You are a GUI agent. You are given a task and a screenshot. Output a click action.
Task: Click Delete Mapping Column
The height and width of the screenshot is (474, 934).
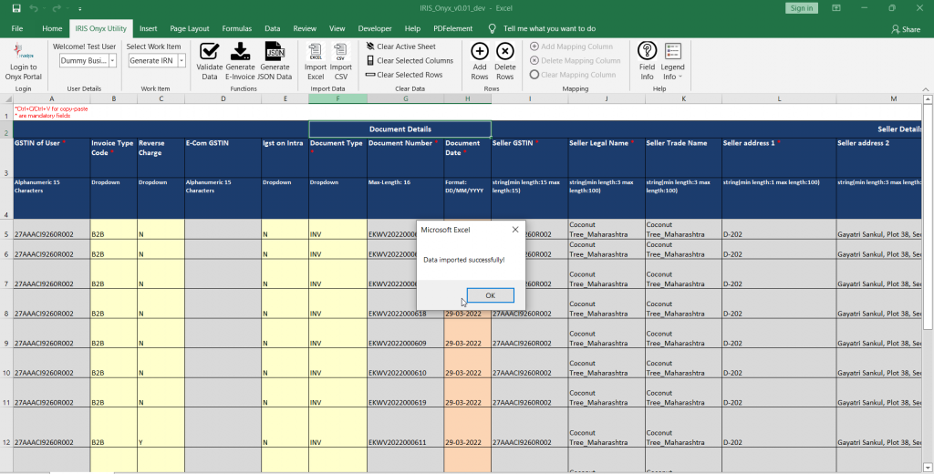click(x=575, y=61)
